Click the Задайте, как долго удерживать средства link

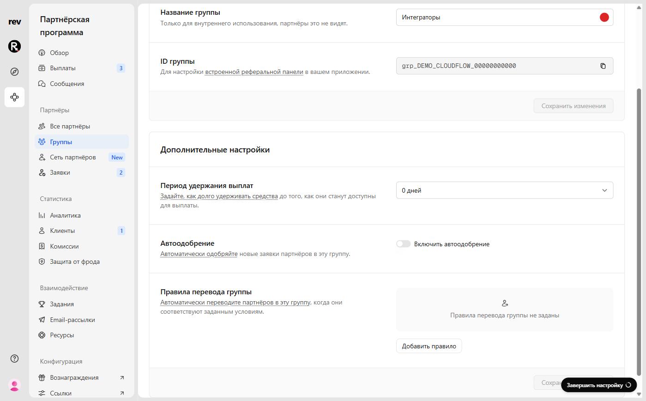point(219,196)
